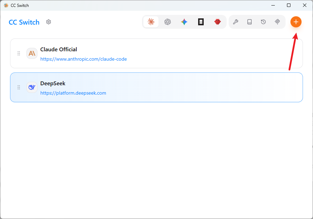This screenshot has height=219, width=313.
Task: Switch to the Claude app tab
Action: pyautogui.click(x=151, y=22)
